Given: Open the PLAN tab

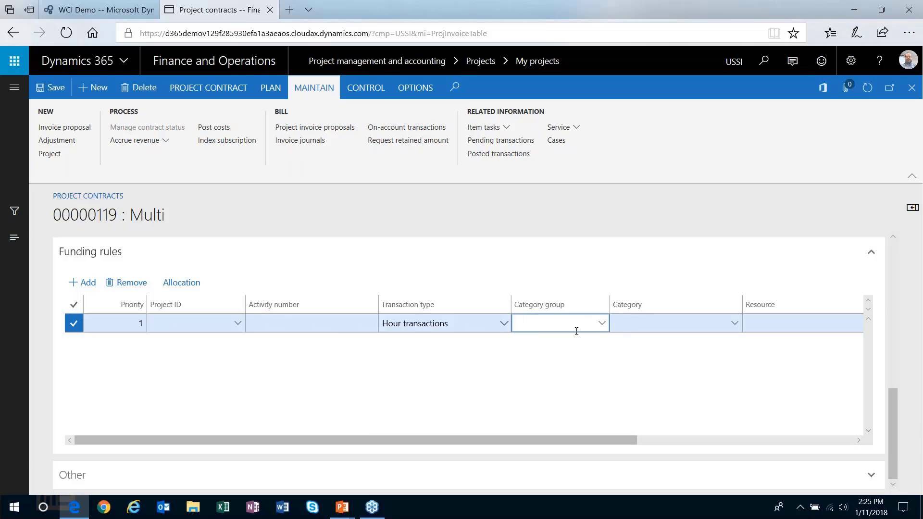Looking at the screenshot, I should coord(270,87).
